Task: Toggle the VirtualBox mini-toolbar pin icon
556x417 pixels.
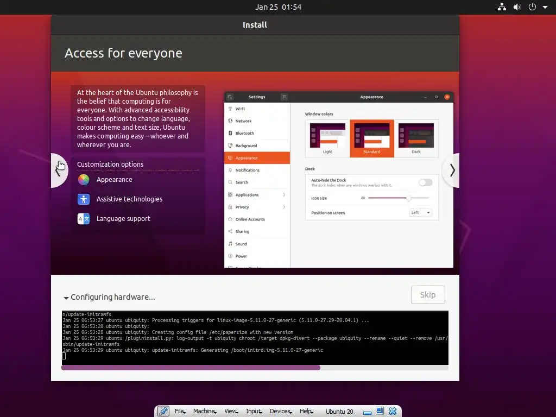Action: pyautogui.click(x=163, y=412)
